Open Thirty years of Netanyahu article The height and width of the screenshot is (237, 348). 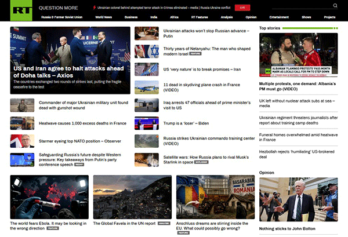[207, 51]
